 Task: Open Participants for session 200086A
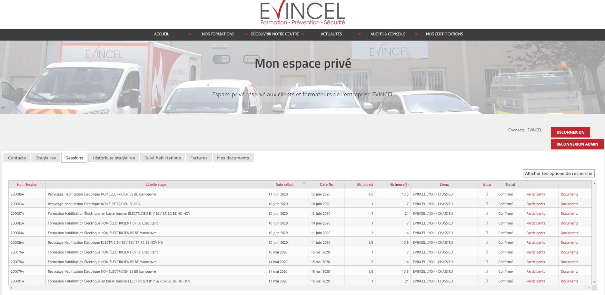tap(536, 243)
